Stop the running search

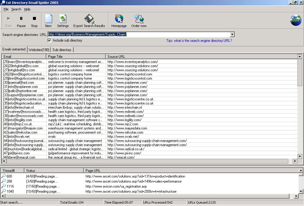click(x=34, y=21)
